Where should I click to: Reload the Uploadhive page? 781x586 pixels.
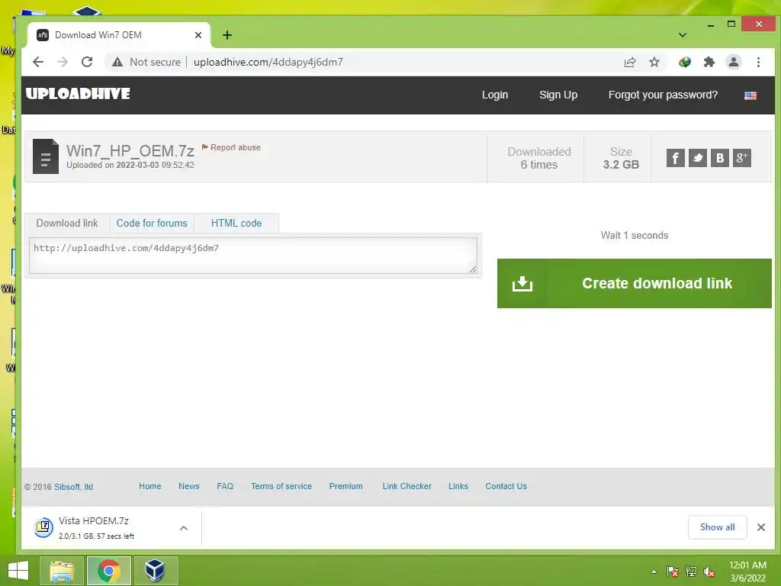pyautogui.click(x=87, y=62)
